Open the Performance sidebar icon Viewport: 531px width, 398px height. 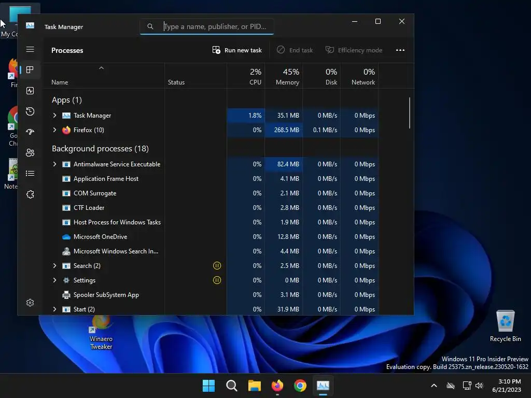tap(30, 91)
